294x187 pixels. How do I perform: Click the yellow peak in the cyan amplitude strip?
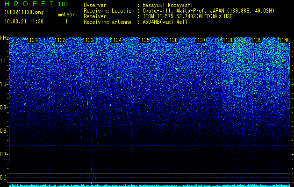click(x=97, y=184)
